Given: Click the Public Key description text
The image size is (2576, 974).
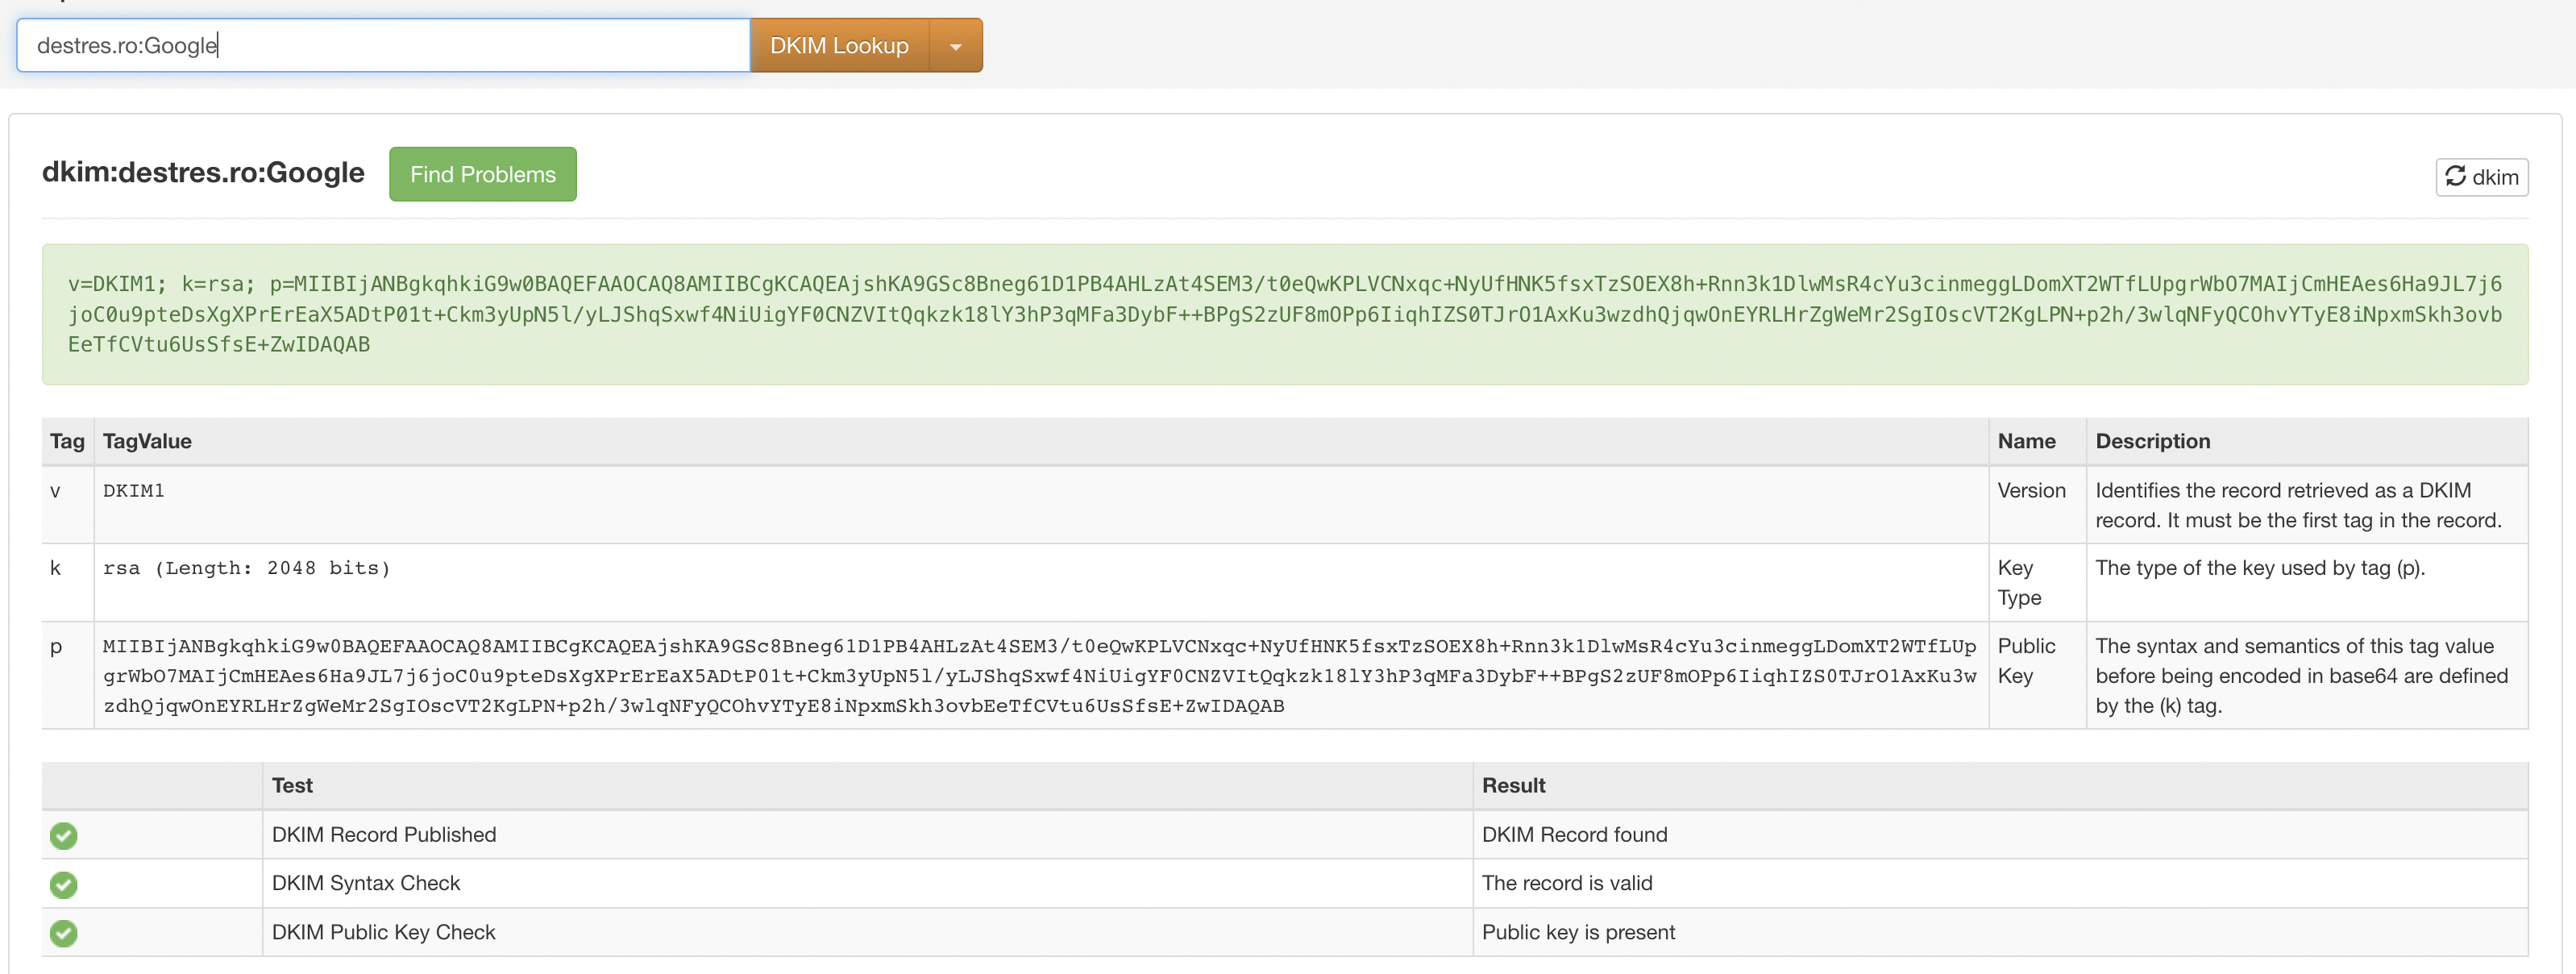Looking at the screenshot, I should [x=2301, y=676].
